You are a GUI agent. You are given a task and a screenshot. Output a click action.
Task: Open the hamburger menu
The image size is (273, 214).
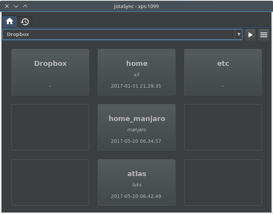click(x=264, y=35)
